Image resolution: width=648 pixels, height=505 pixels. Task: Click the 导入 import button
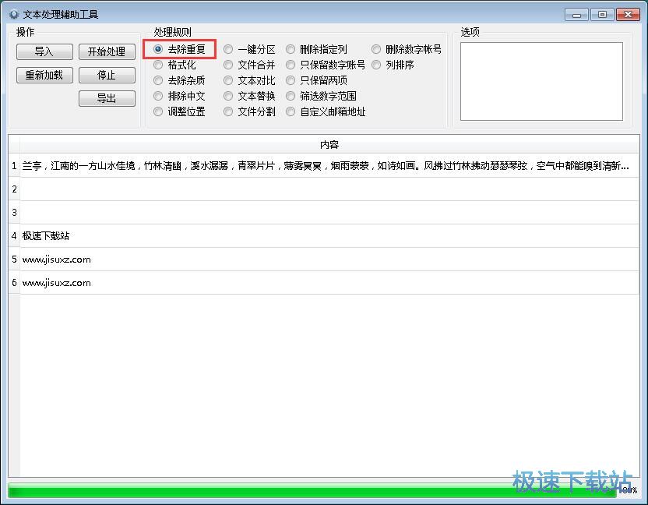(44, 51)
